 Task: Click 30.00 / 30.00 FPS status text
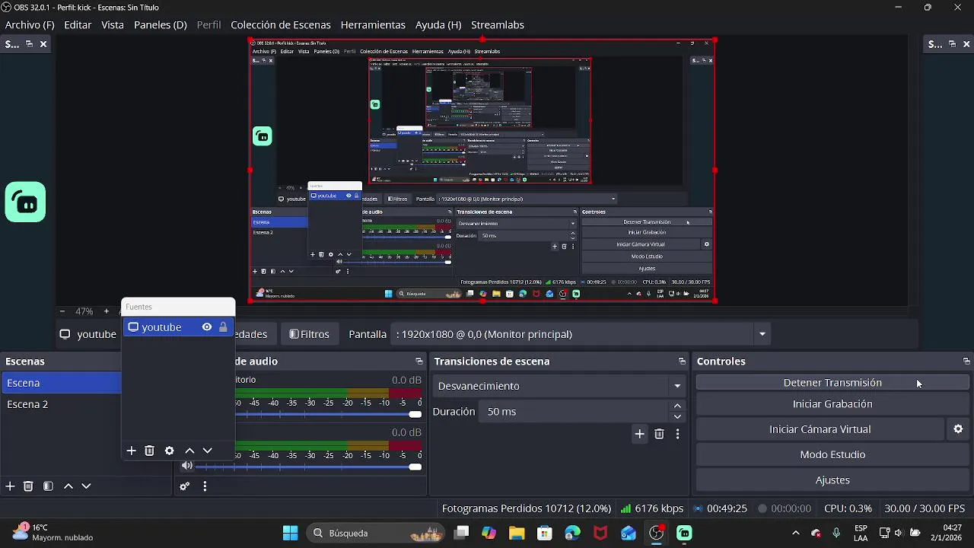[925, 508]
